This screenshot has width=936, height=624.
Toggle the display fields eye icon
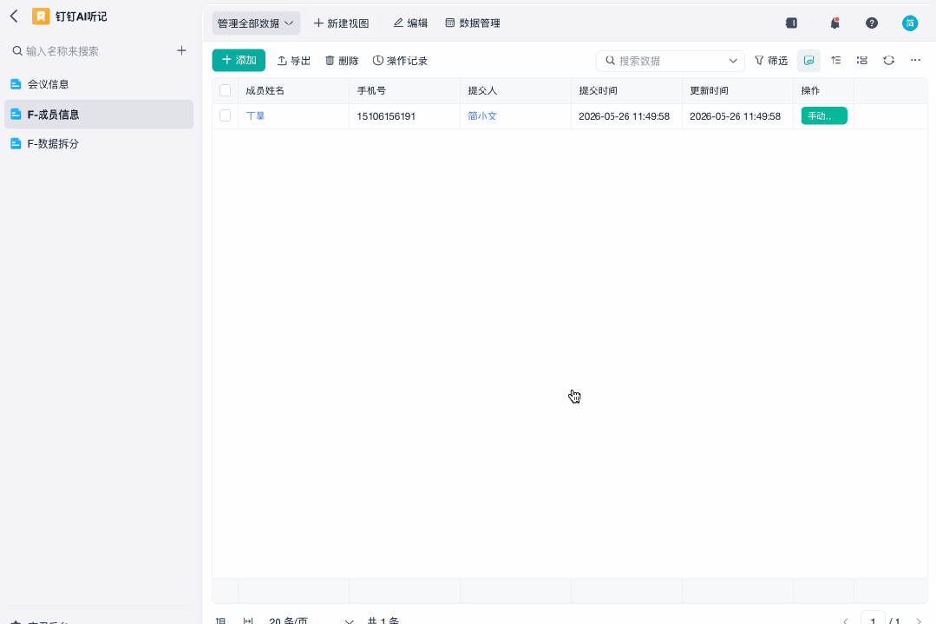[x=808, y=60]
